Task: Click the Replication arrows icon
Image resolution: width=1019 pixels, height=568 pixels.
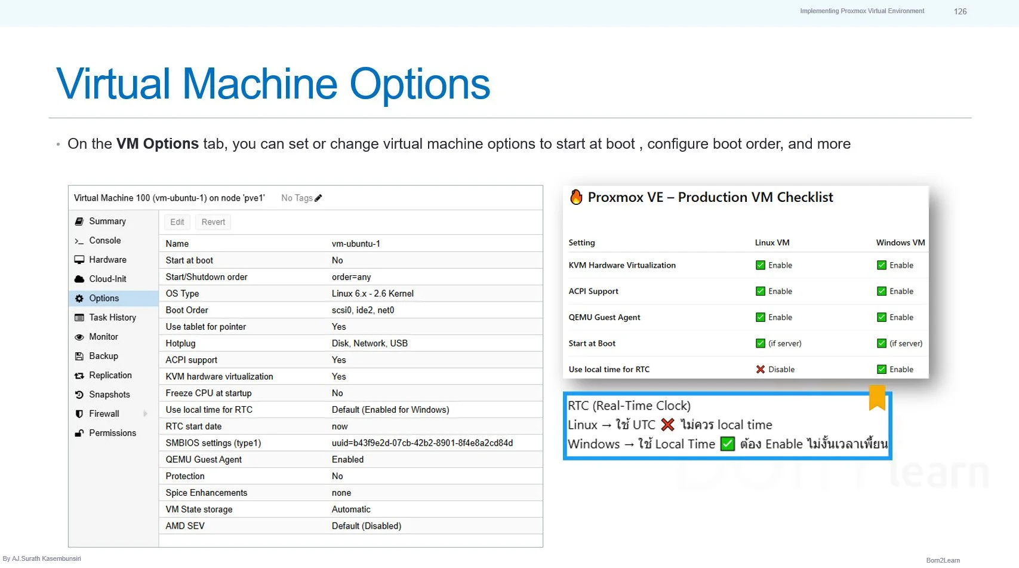Action: (79, 376)
